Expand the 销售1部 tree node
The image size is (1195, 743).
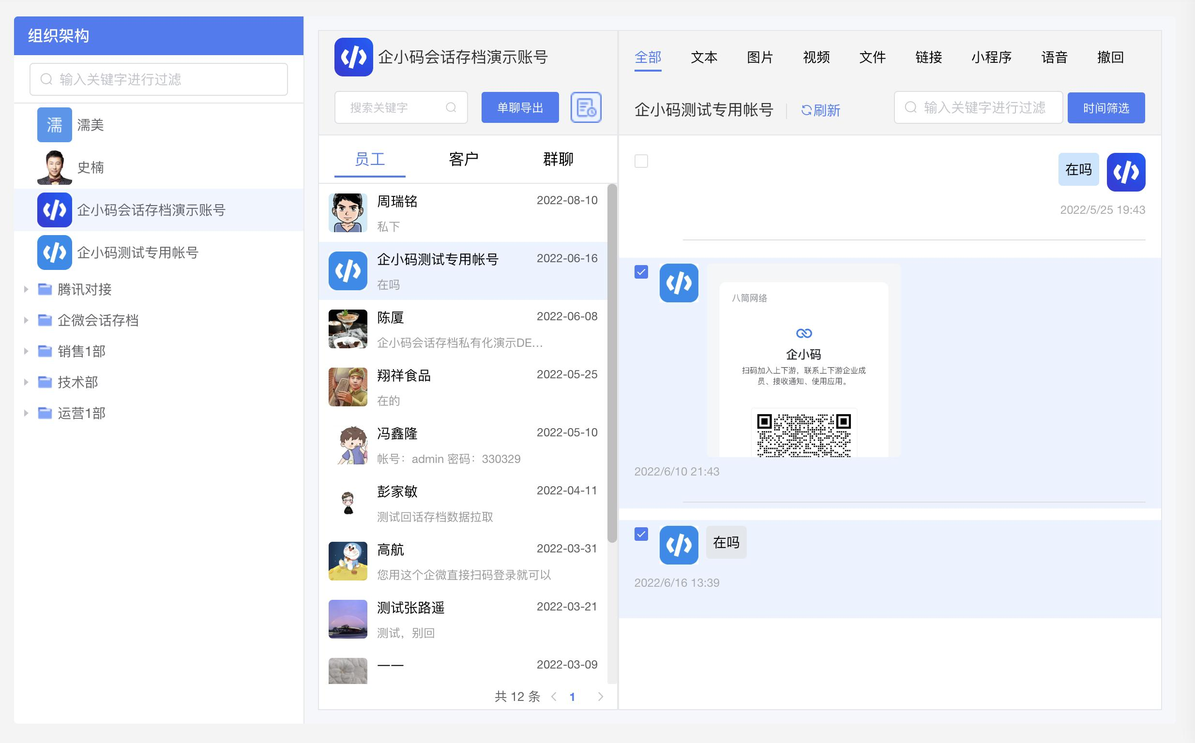click(x=26, y=351)
